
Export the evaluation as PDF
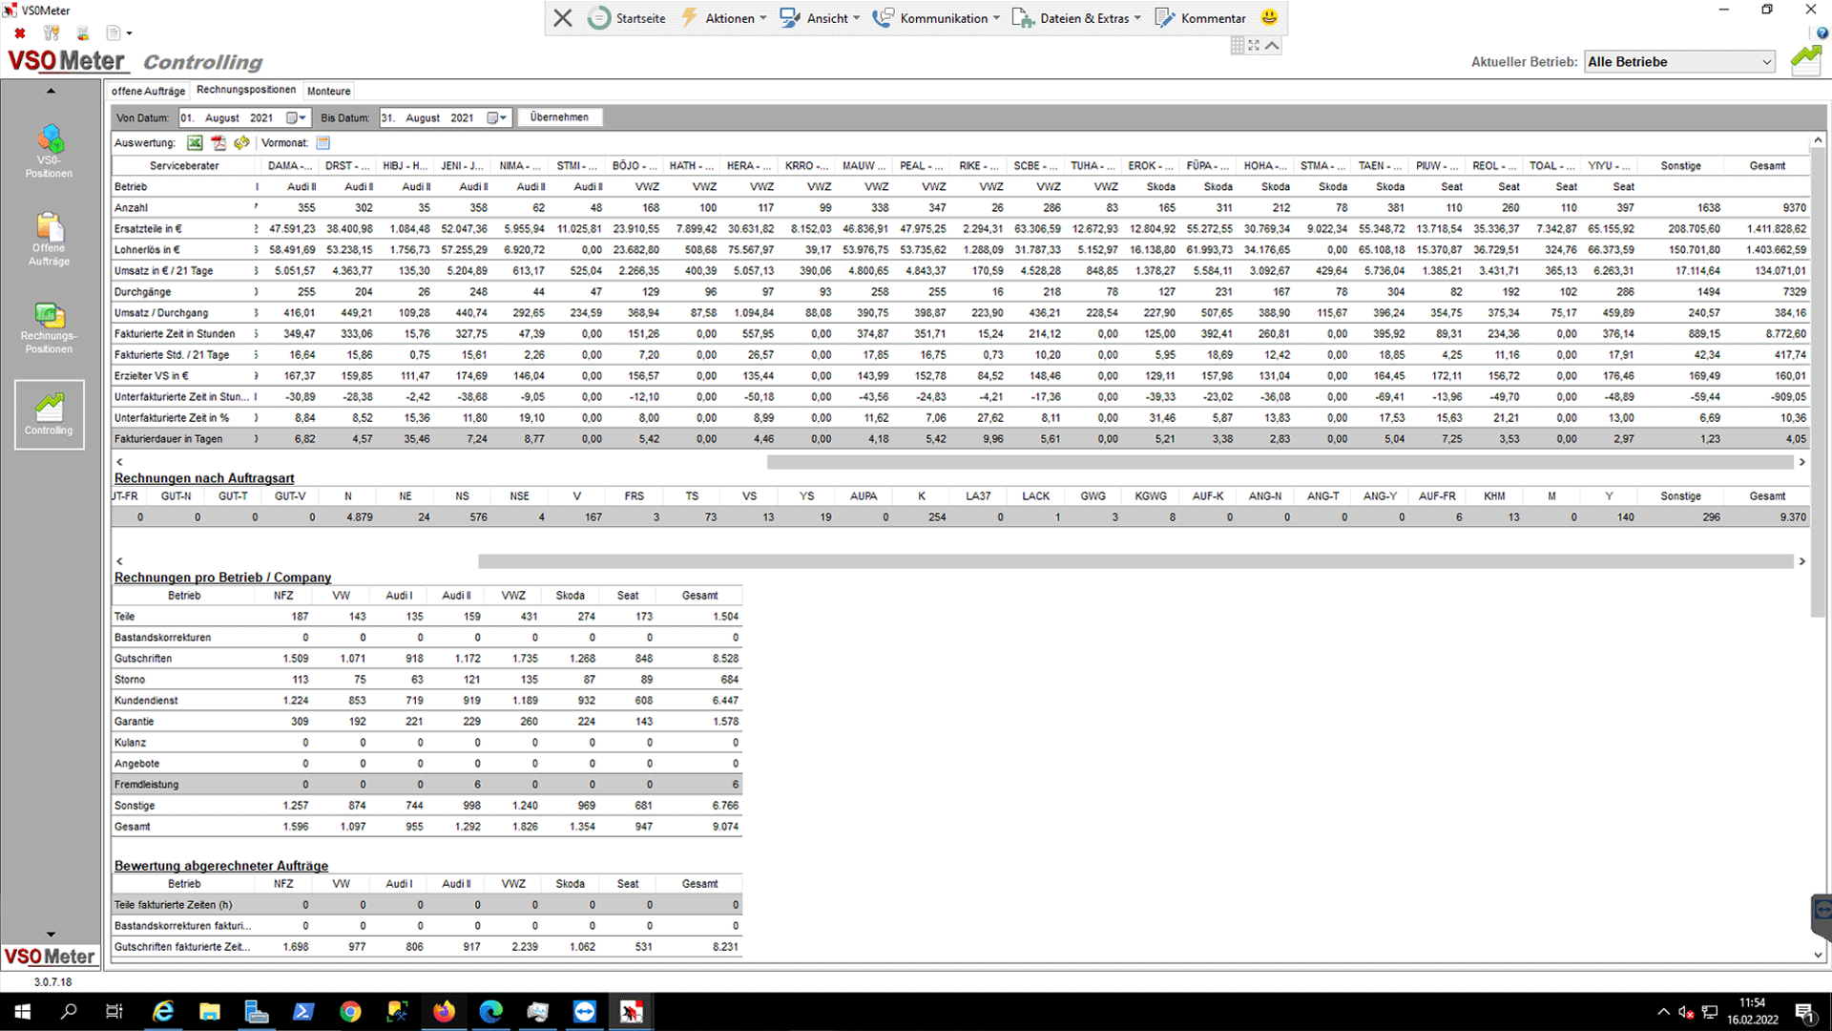click(219, 143)
